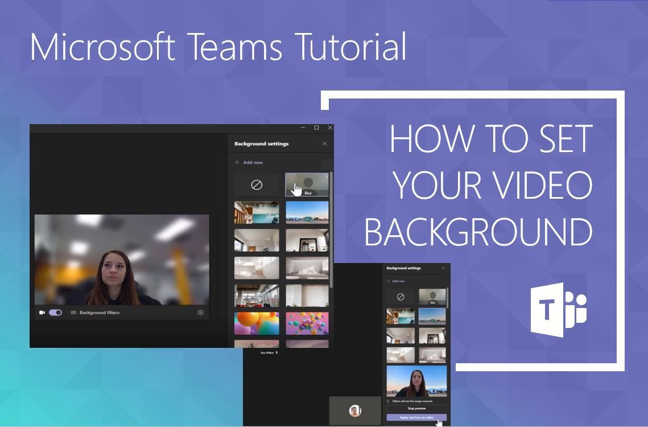This screenshot has height=427, width=648.
Task: Click the Alex Wilber name label
Action: [x=267, y=353]
